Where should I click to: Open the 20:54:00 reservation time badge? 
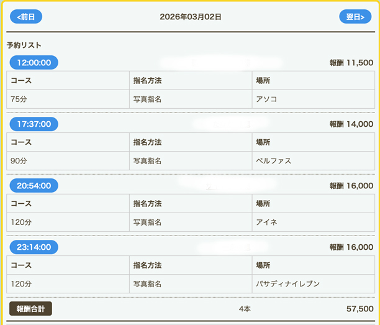[34, 185]
